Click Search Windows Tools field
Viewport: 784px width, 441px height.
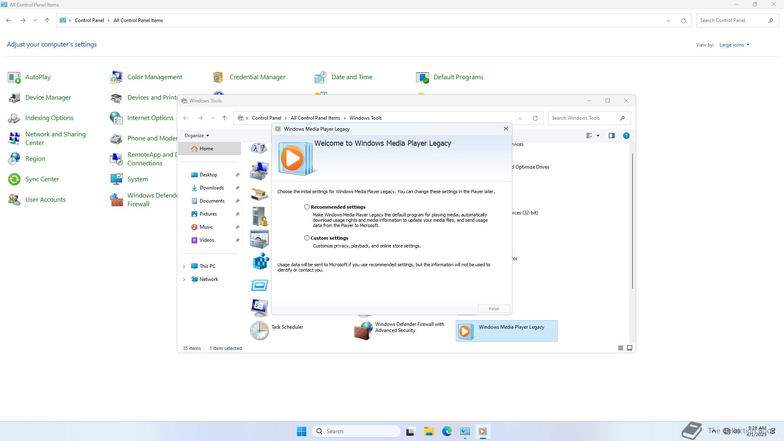pos(589,118)
